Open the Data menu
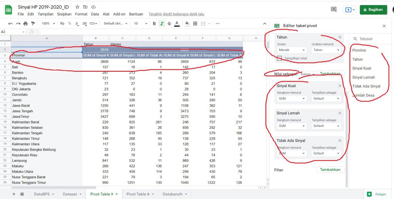 tap(95, 14)
